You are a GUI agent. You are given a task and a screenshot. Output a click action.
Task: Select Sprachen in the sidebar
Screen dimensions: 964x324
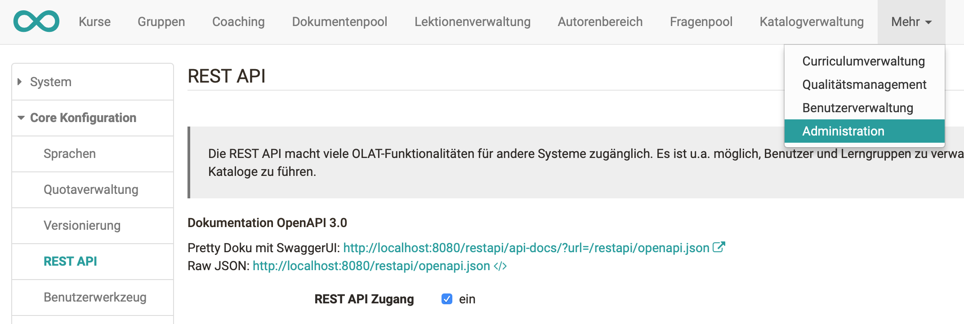click(x=70, y=153)
